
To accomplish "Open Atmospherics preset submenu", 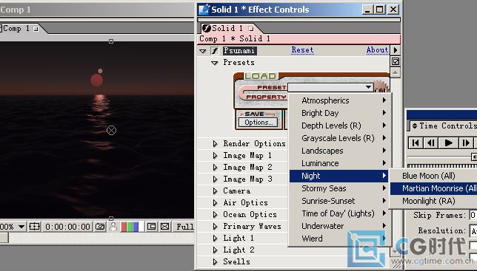I will click(338, 100).
